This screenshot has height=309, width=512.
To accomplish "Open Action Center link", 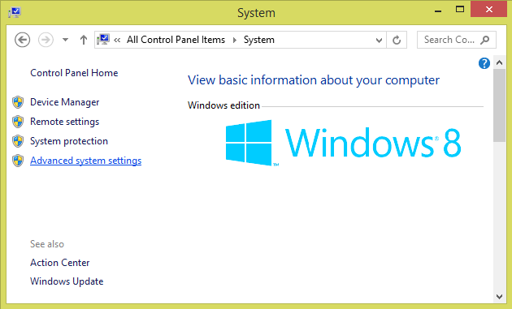I will coord(60,263).
